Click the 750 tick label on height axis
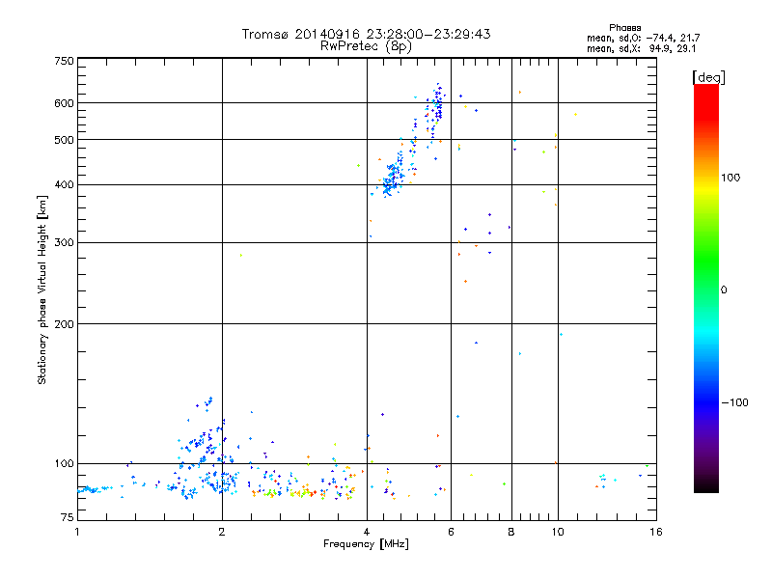 pyautogui.click(x=64, y=61)
